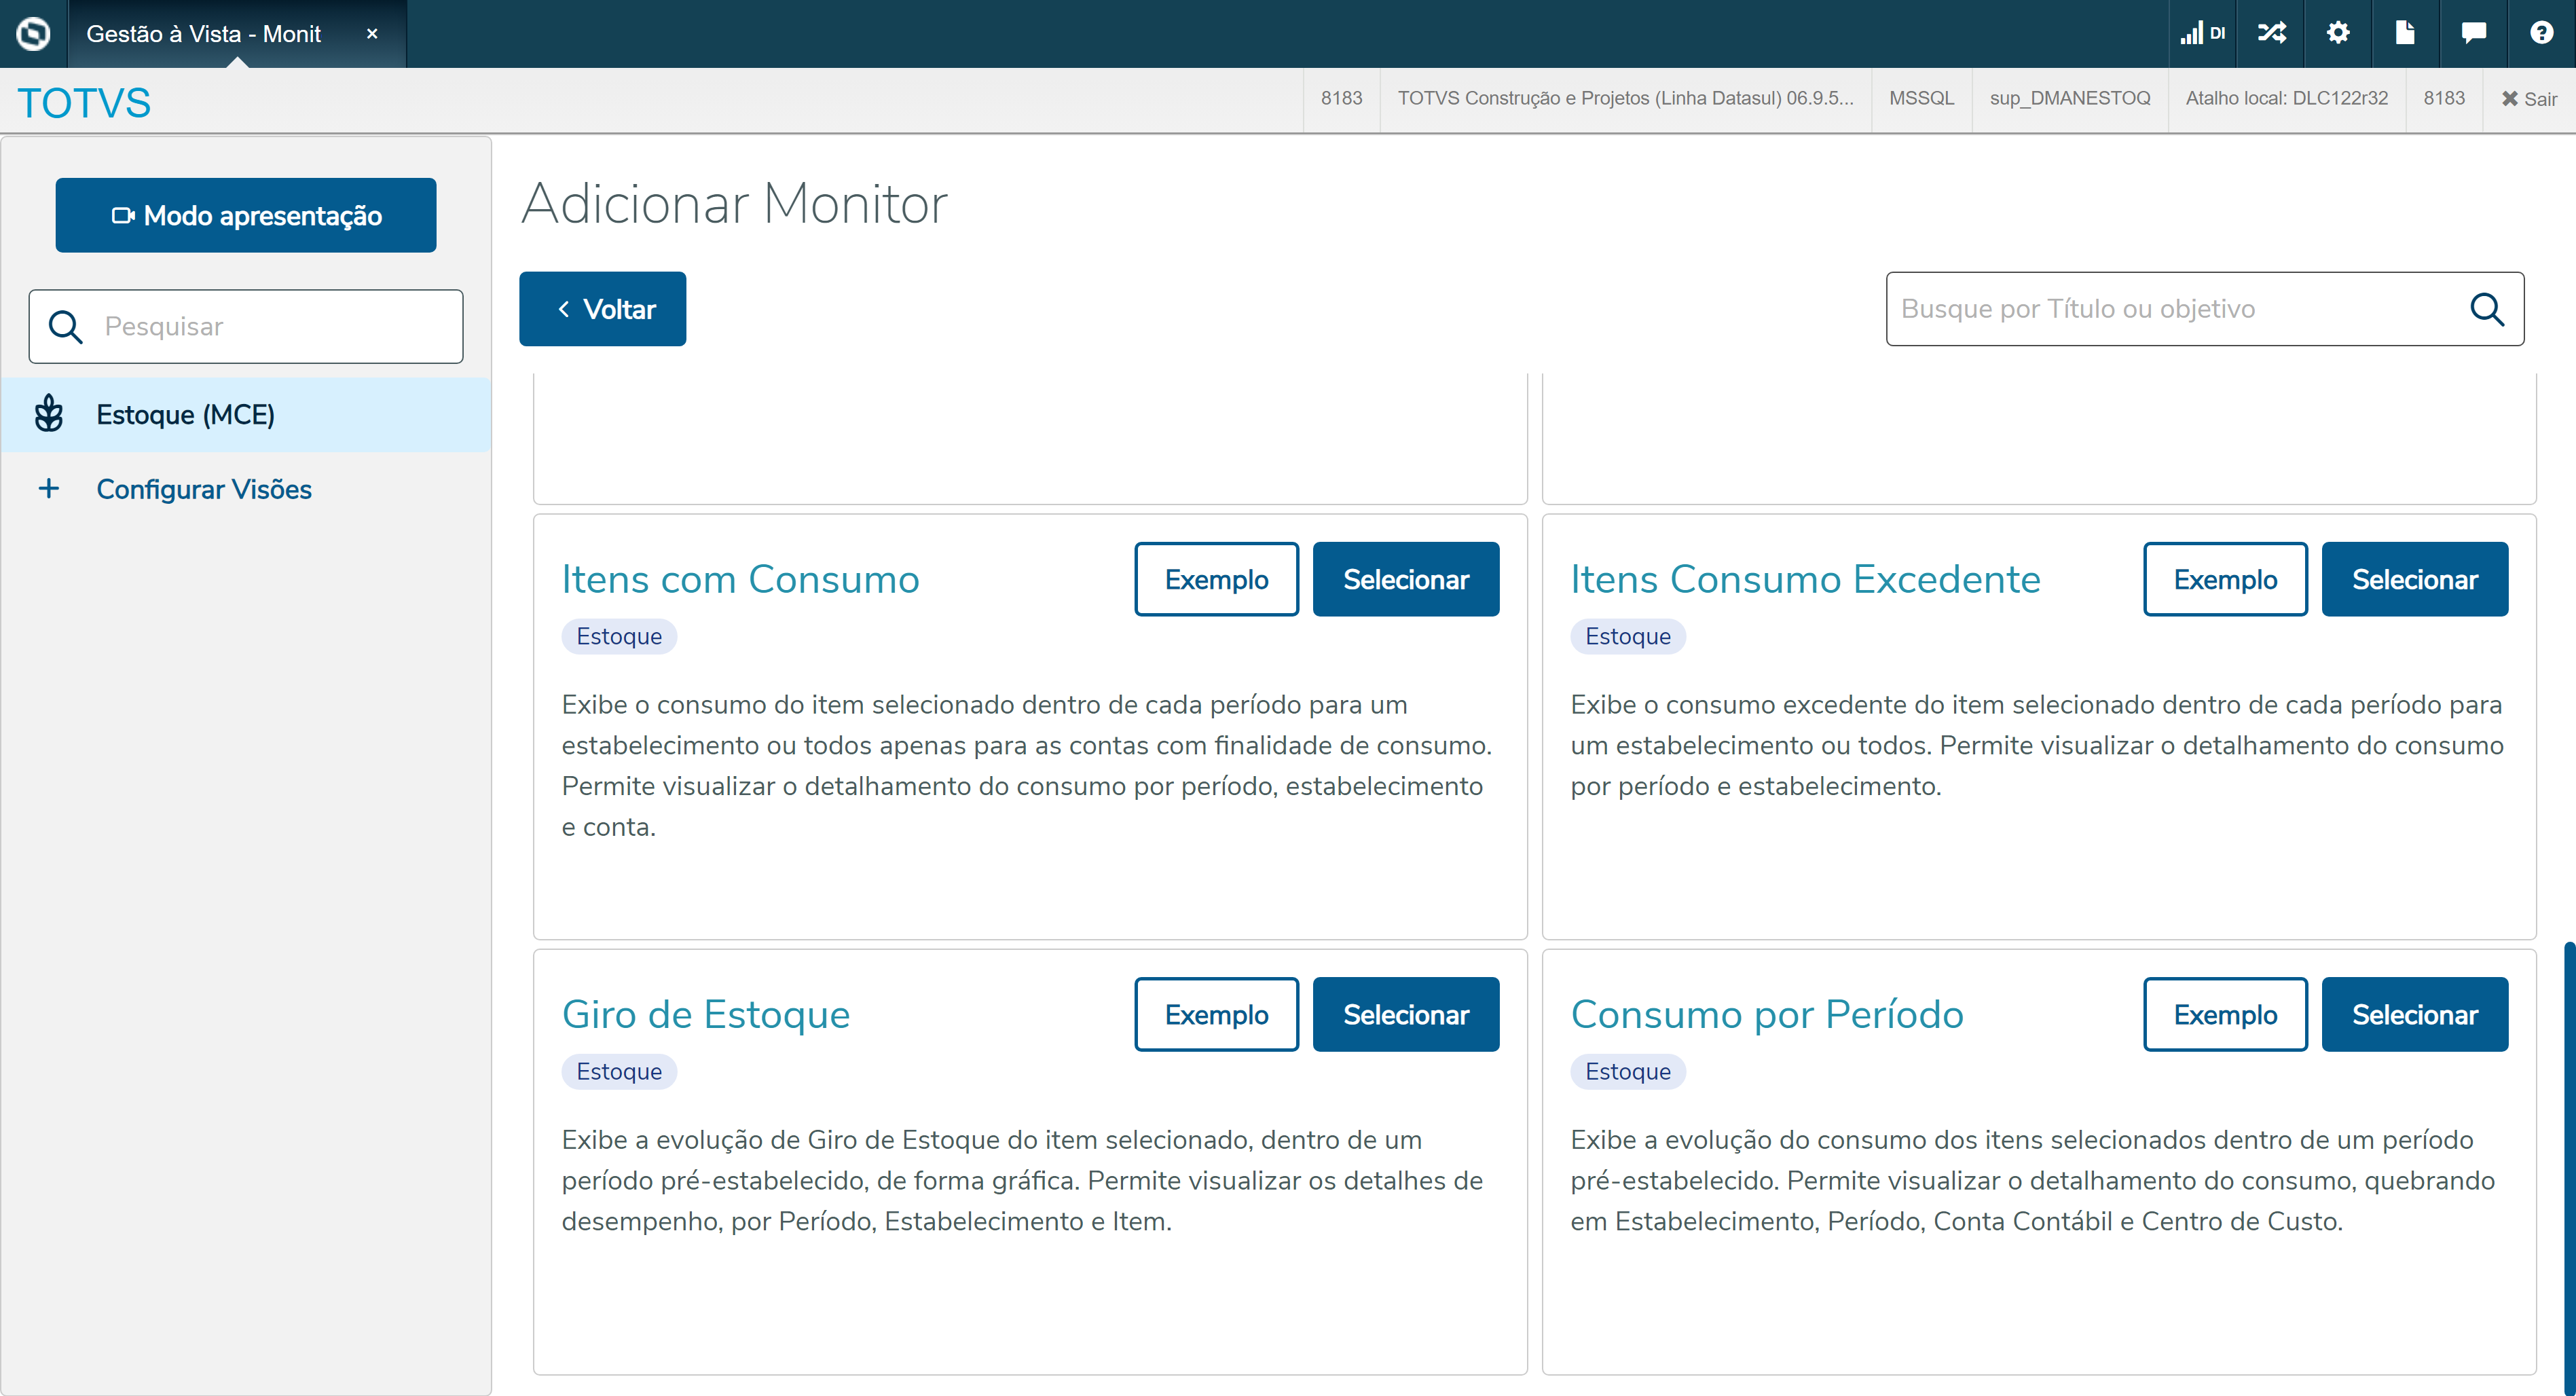Click the document file icon in header

click(2405, 33)
